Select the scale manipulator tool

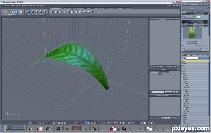[x=13, y=12]
